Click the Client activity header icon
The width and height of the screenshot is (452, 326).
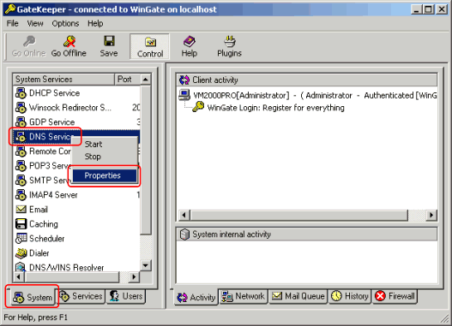pos(184,80)
